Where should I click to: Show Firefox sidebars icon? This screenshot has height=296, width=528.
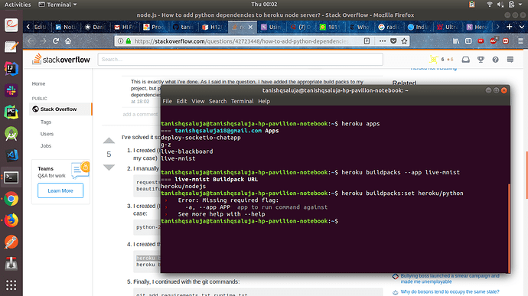[x=468, y=41]
